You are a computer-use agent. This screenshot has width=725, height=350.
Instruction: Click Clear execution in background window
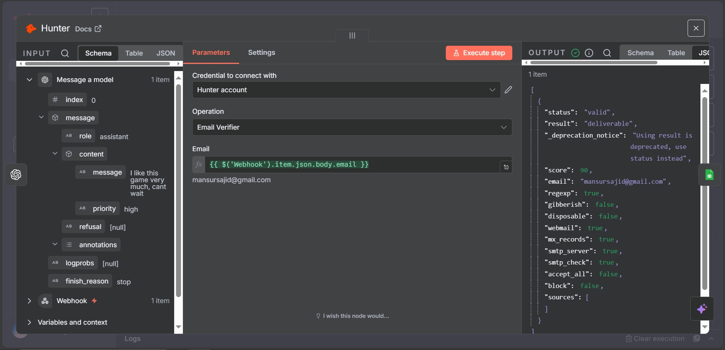655,339
